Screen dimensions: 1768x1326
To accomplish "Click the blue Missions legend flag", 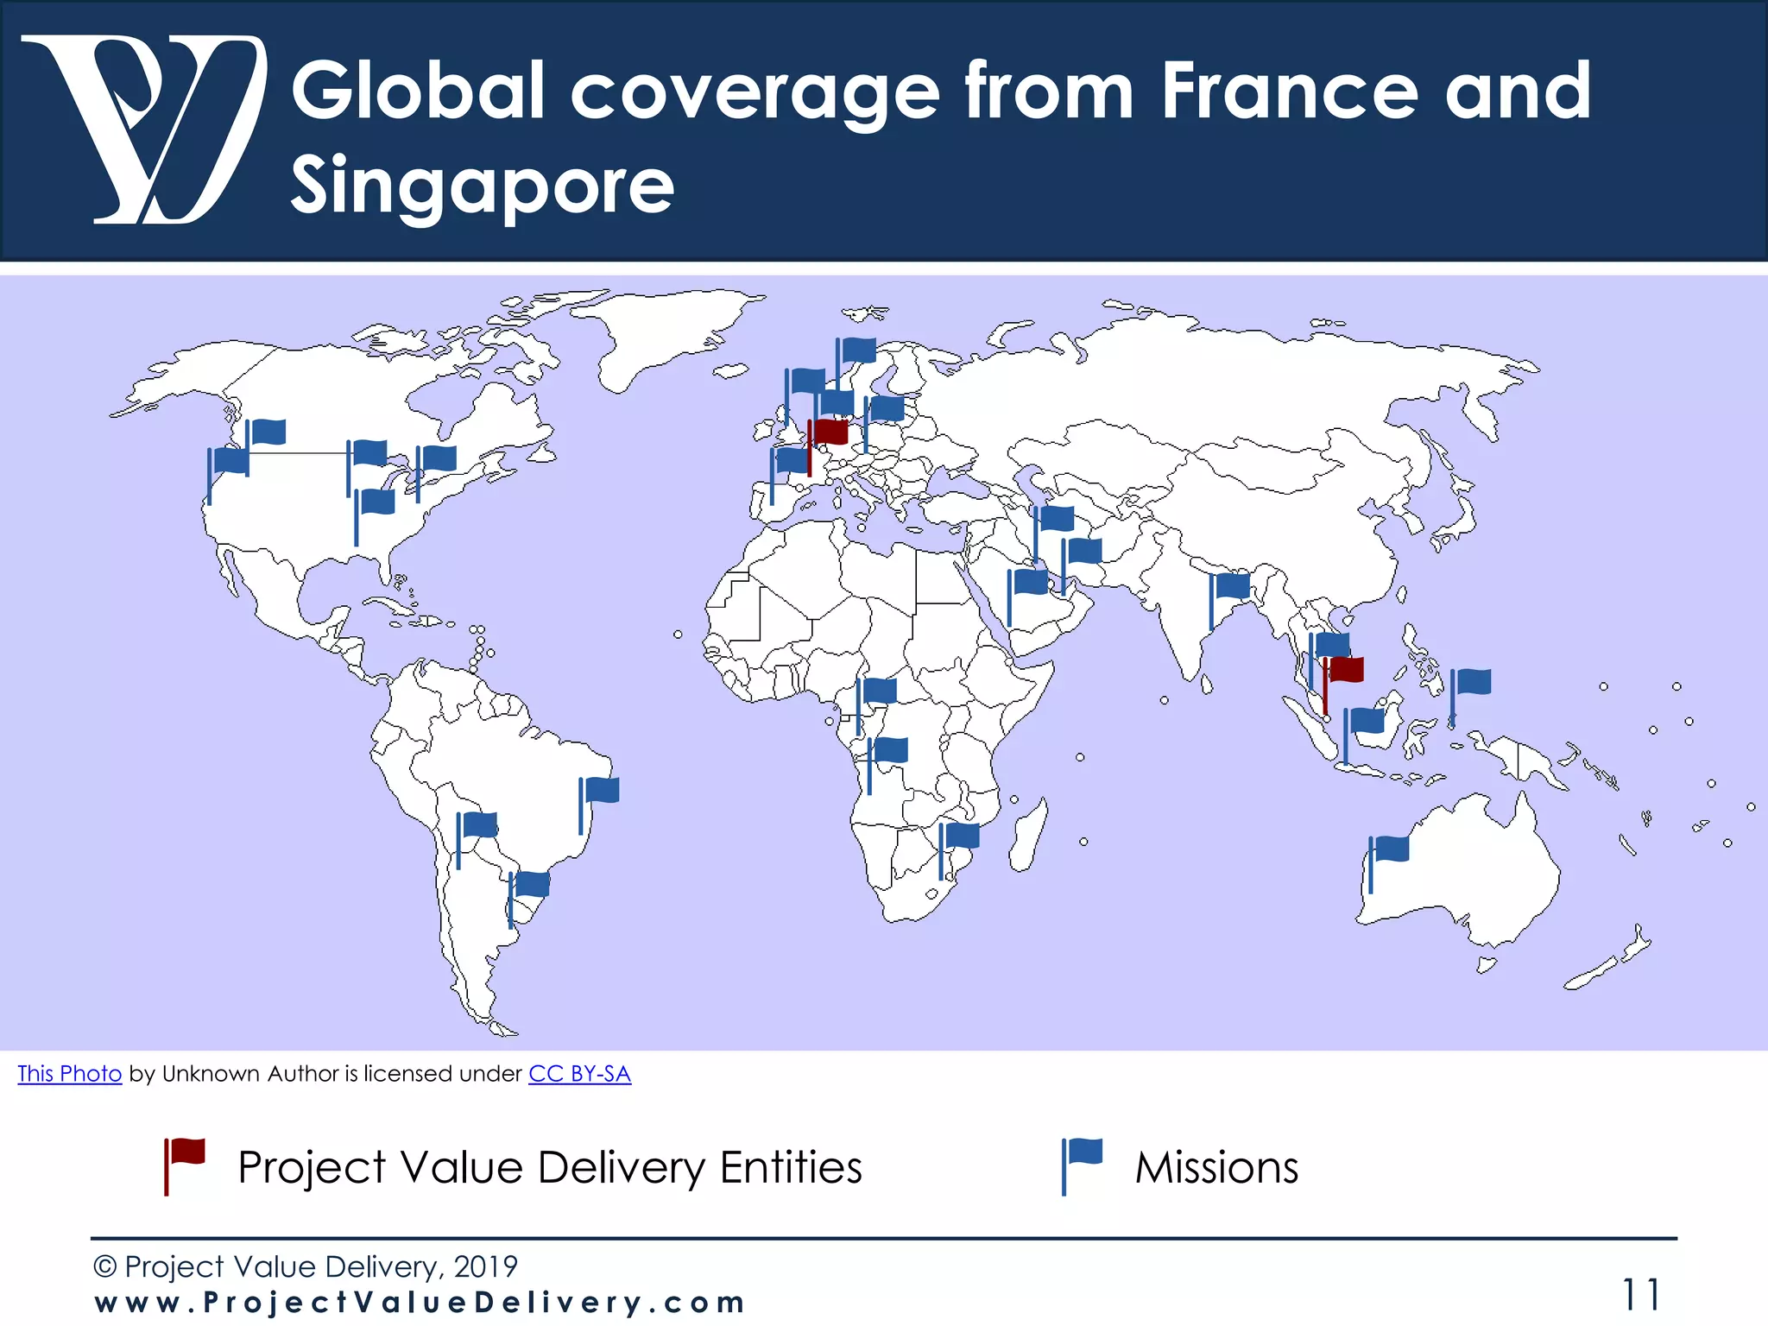I will pos(1083,1166).
